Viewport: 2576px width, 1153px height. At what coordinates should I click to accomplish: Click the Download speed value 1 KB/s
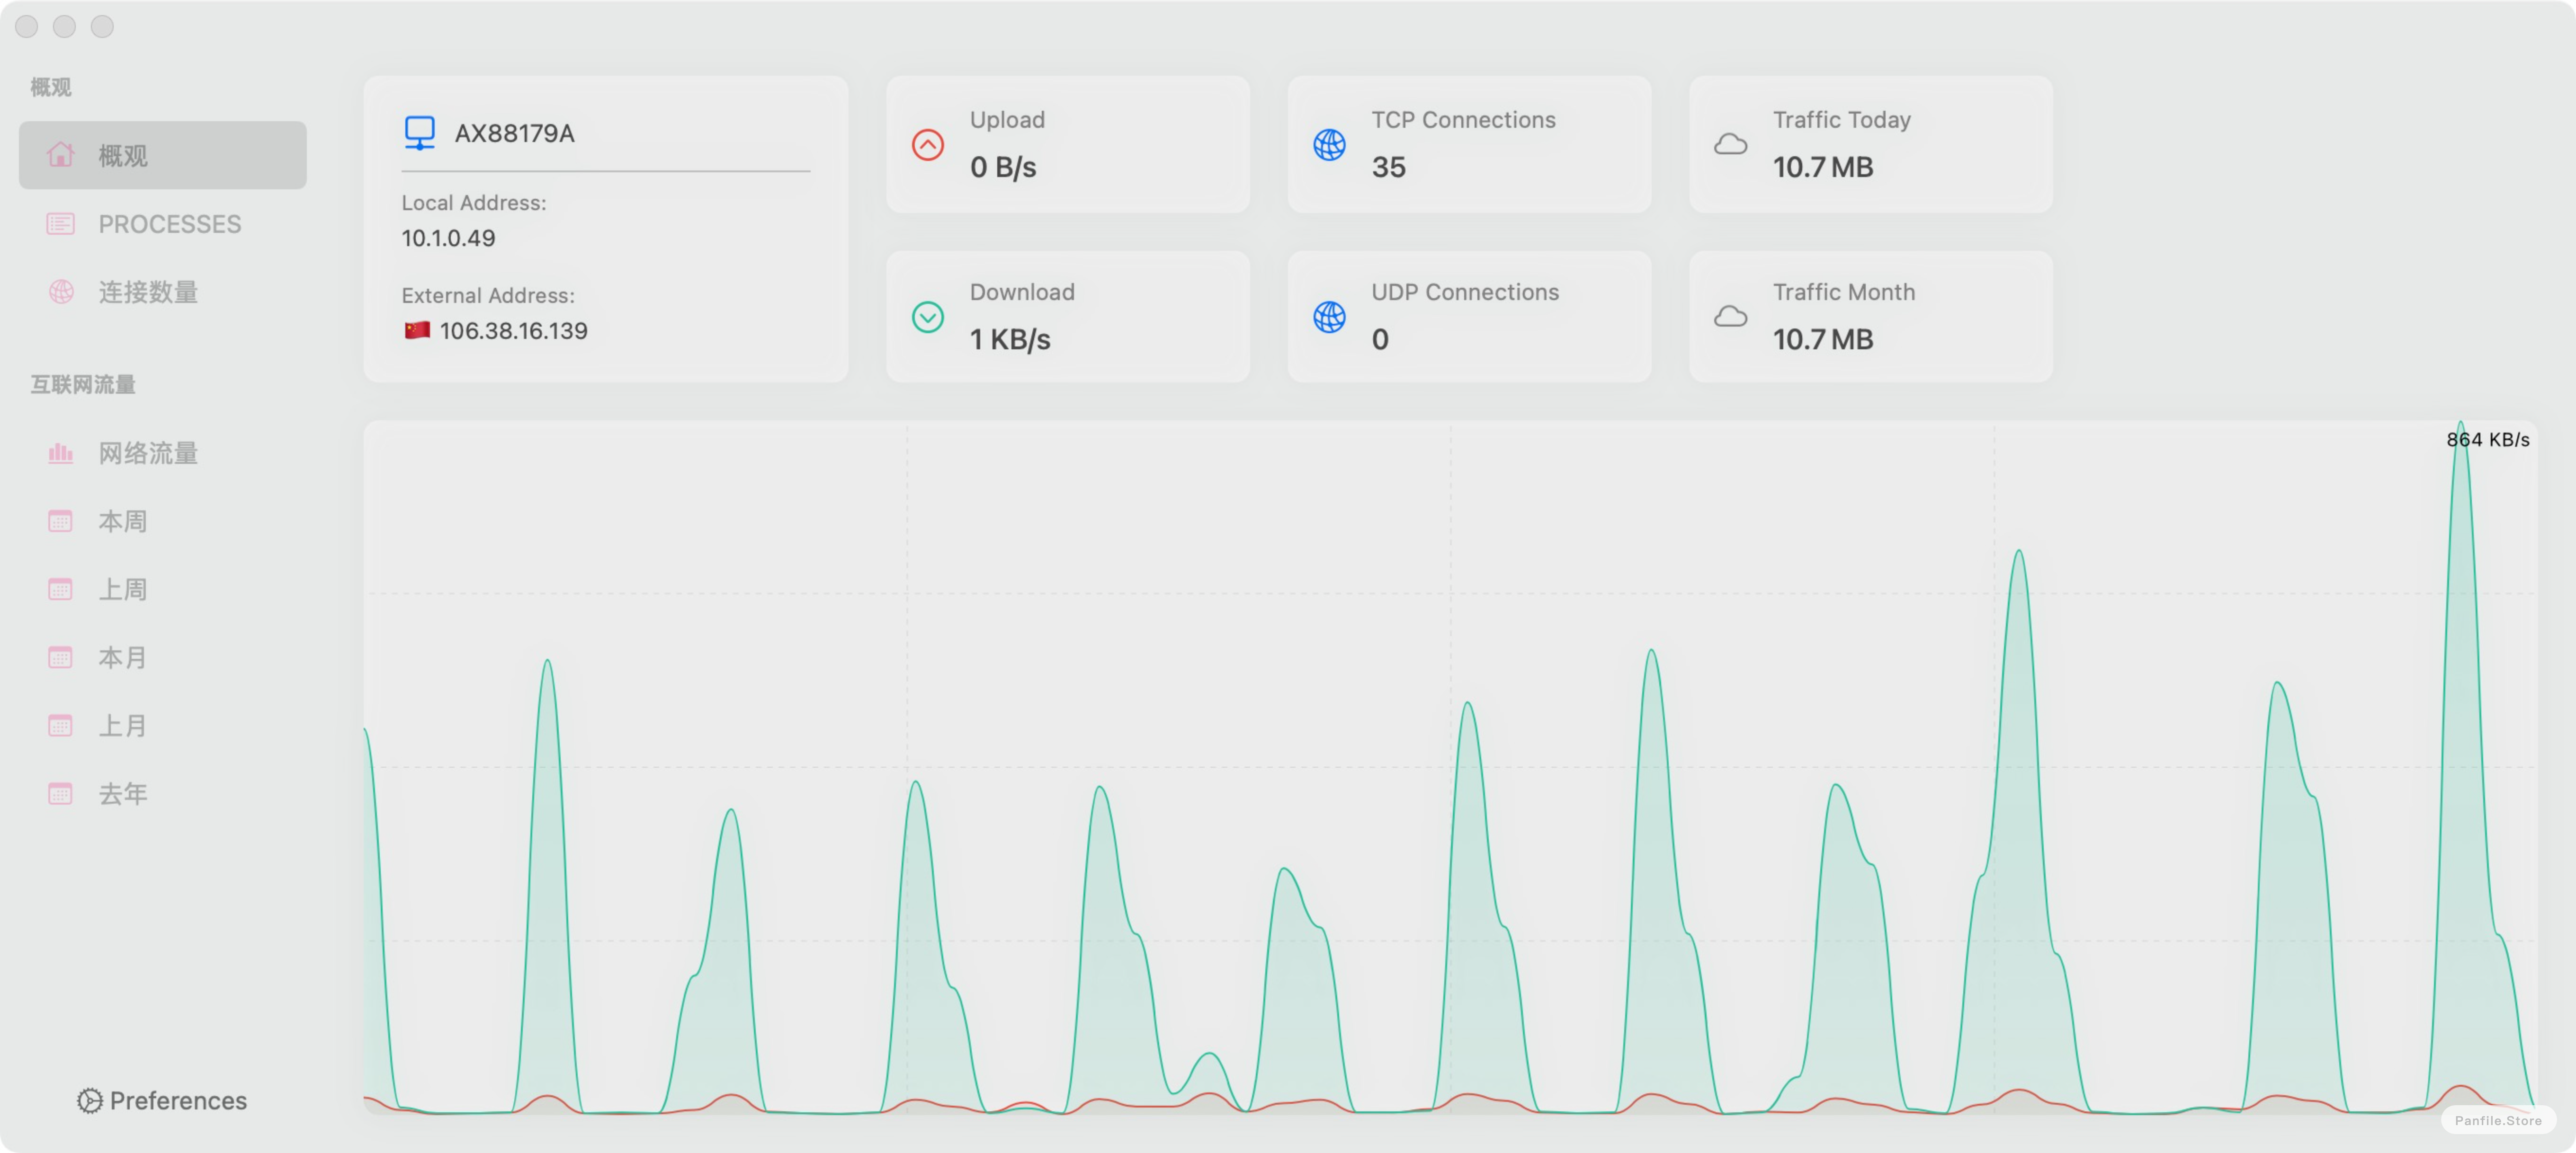(1009, 339)
